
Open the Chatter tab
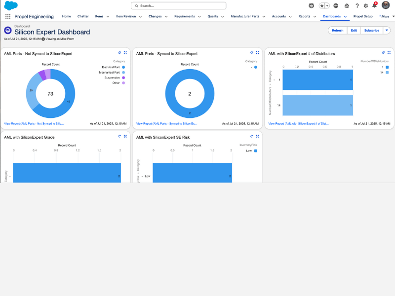pyautogui.click(x=83, y=16)
